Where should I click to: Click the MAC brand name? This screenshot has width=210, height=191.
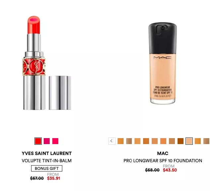(163, 153)
